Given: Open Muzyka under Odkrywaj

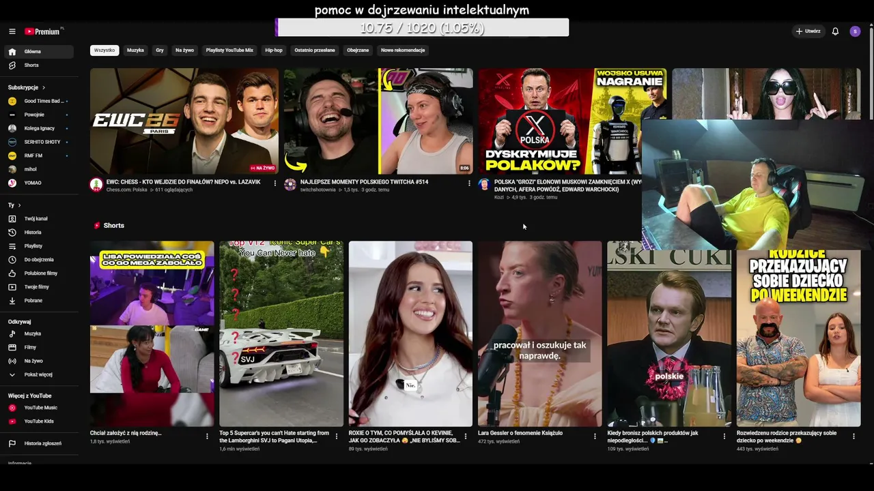Looking at the screenshot, I should pos(39,334).
